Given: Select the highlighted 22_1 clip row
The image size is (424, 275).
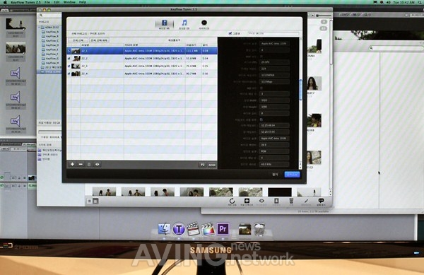Looking at the screenshot, I should [142, 51].
